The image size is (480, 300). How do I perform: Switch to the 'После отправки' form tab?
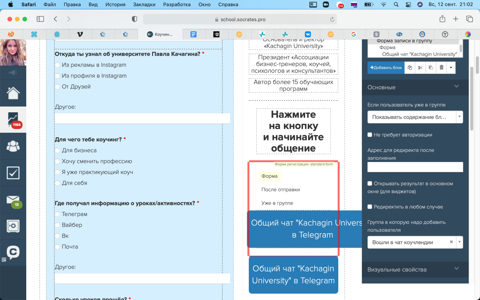(x=280, y=190)
